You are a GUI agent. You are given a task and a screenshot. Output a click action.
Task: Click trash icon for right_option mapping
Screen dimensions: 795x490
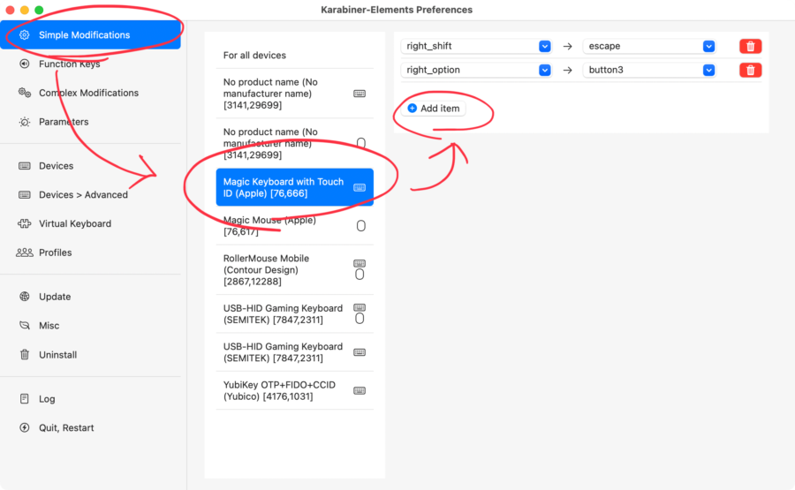tap(750, 70)
